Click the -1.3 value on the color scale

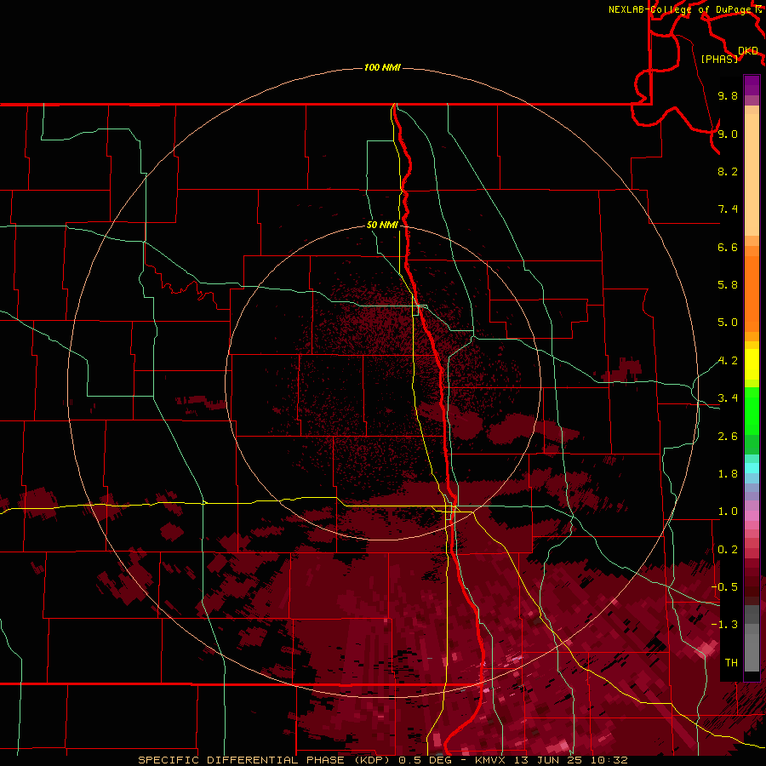[724, 625]
